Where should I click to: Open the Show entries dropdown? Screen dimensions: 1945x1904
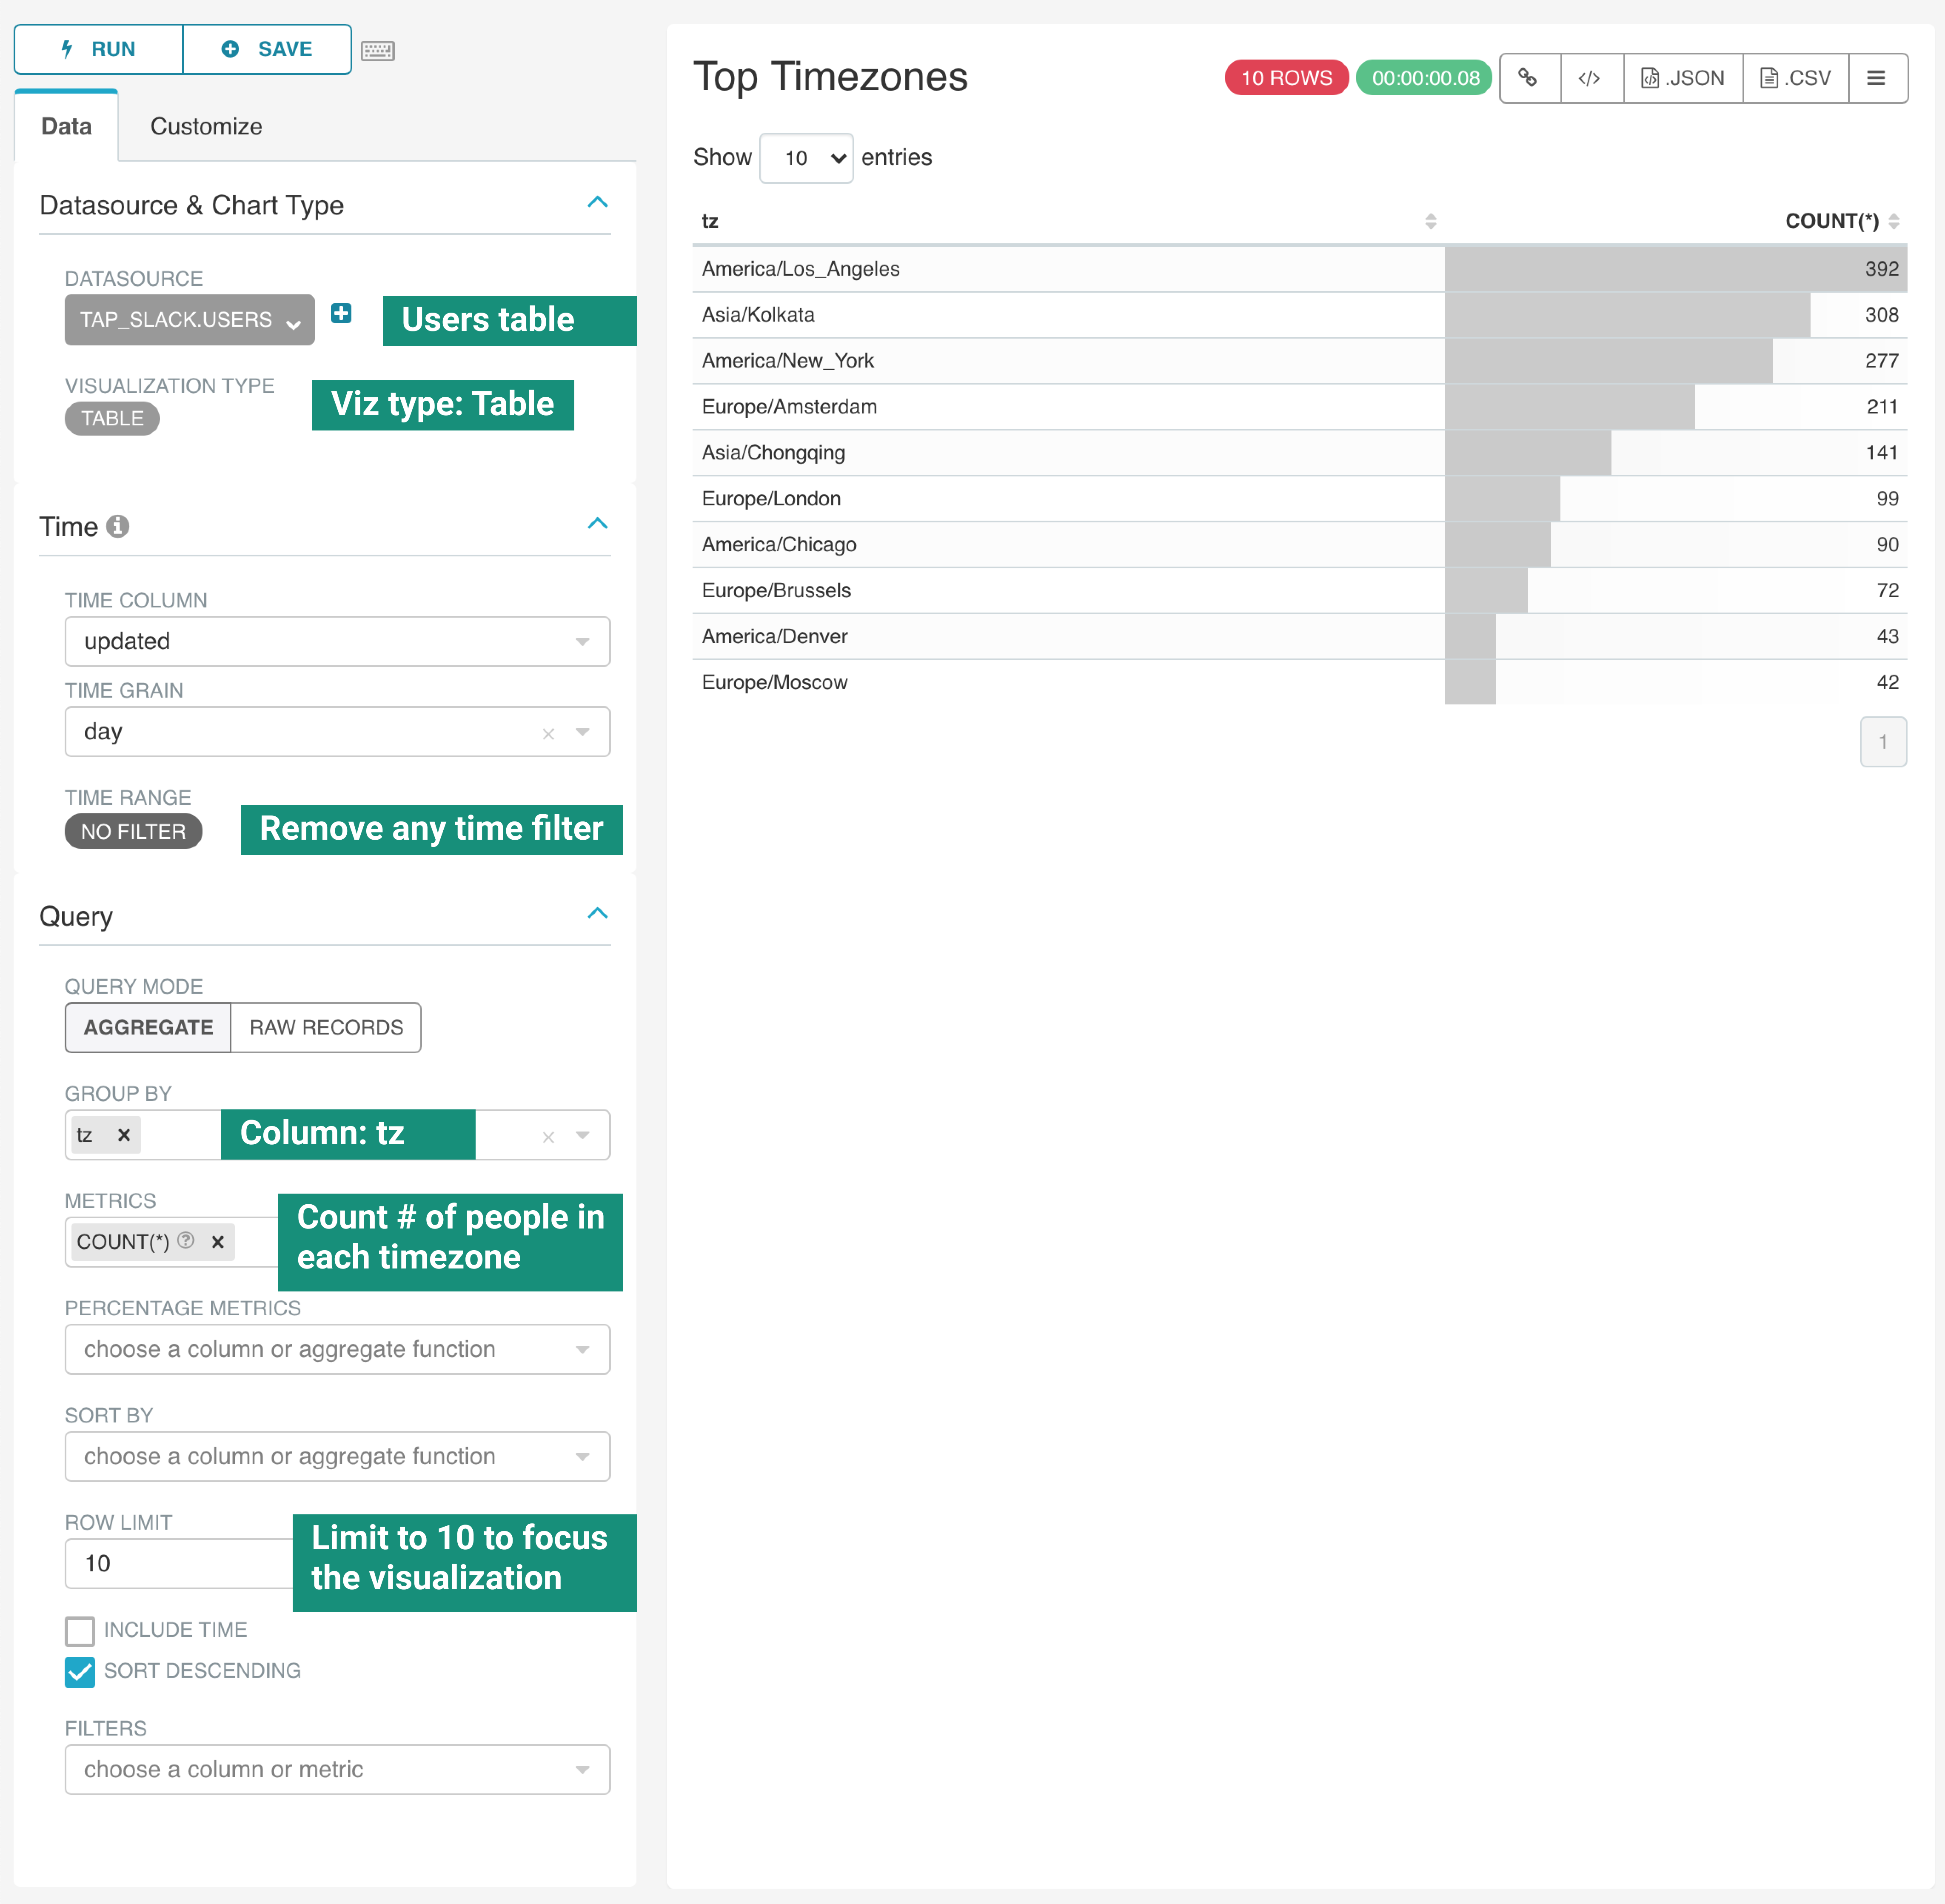coord(806,158)
